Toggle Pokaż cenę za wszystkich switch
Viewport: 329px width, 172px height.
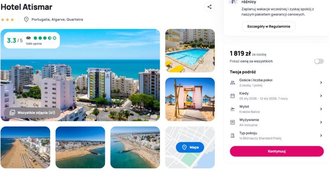319,61
